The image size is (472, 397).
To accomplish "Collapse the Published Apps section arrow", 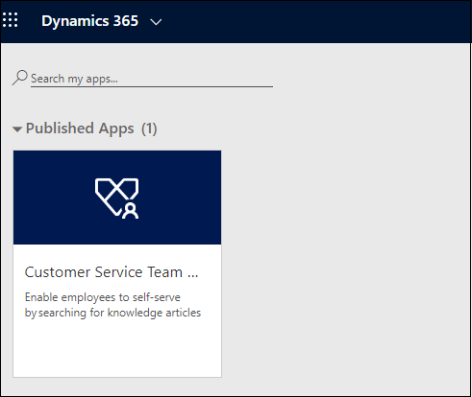I will [x=17, y=129].
